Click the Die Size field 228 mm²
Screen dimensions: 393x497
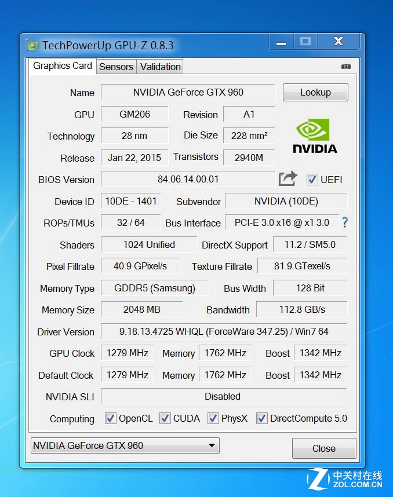click(249, 136)
